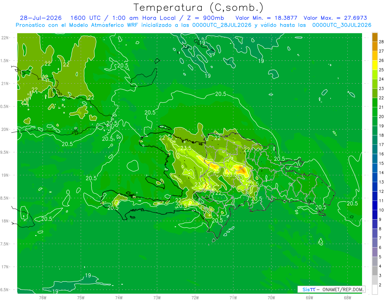Pick the colorbar swatch between 23 and 24
Image resolution: width=390 pixels, height=302 pixels.
point(375,84)
